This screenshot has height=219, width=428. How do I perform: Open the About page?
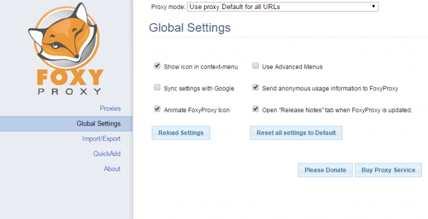112,169
